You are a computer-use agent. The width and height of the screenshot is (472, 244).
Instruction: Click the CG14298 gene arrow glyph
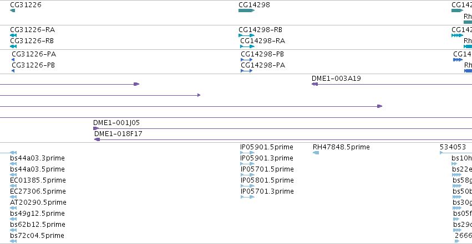(x=246, y=11)
